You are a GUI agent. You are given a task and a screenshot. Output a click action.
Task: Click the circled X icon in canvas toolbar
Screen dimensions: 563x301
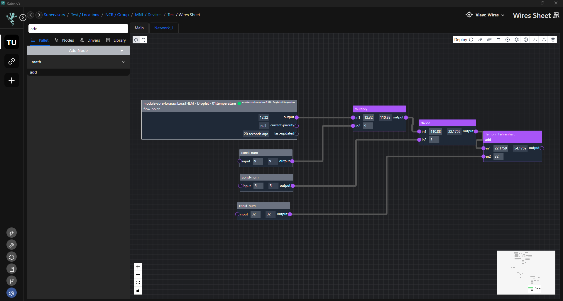508,40
